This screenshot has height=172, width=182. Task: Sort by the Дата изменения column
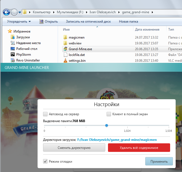147,29
